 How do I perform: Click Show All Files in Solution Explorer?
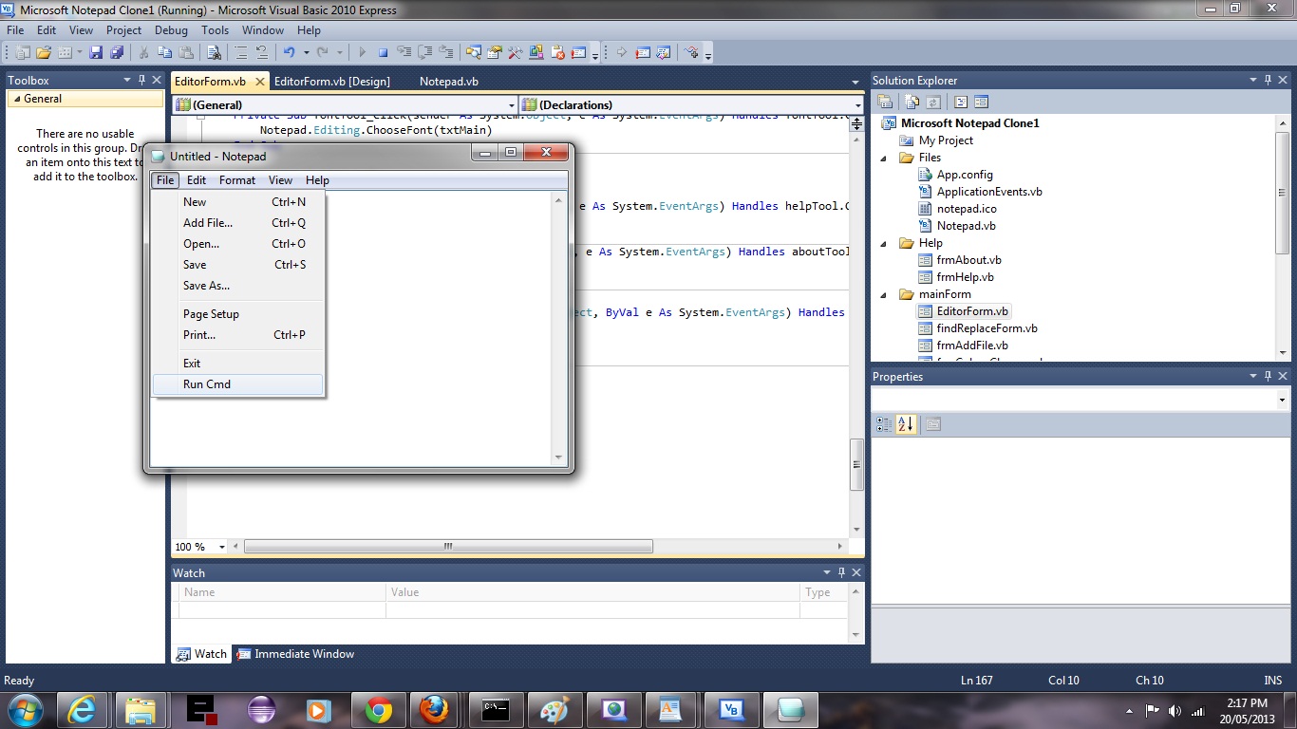pos(912,102)
